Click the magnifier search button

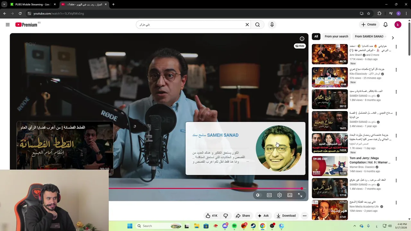(x=258, y=25)
